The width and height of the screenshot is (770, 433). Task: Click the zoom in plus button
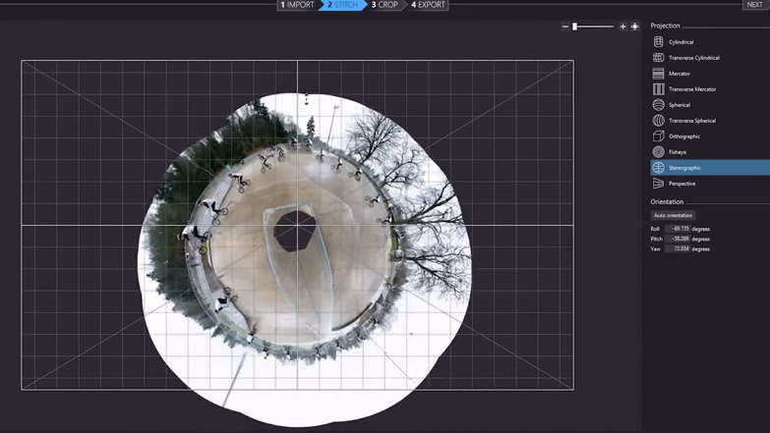622,27
